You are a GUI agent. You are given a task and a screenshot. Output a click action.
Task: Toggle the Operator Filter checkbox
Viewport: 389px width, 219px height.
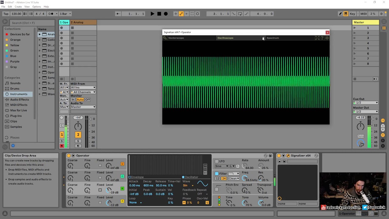(217, 174)
